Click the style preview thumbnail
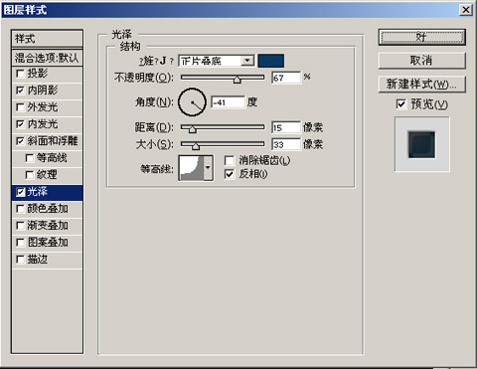 coord(422,144)
